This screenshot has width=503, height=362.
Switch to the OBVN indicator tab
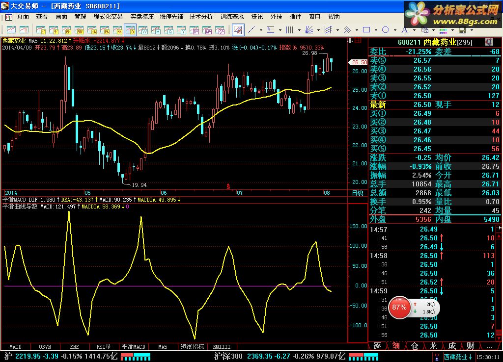(45, 347)
